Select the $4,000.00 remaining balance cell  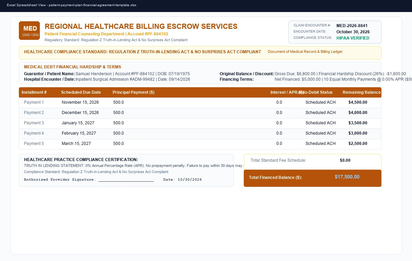tap(358, 113)
